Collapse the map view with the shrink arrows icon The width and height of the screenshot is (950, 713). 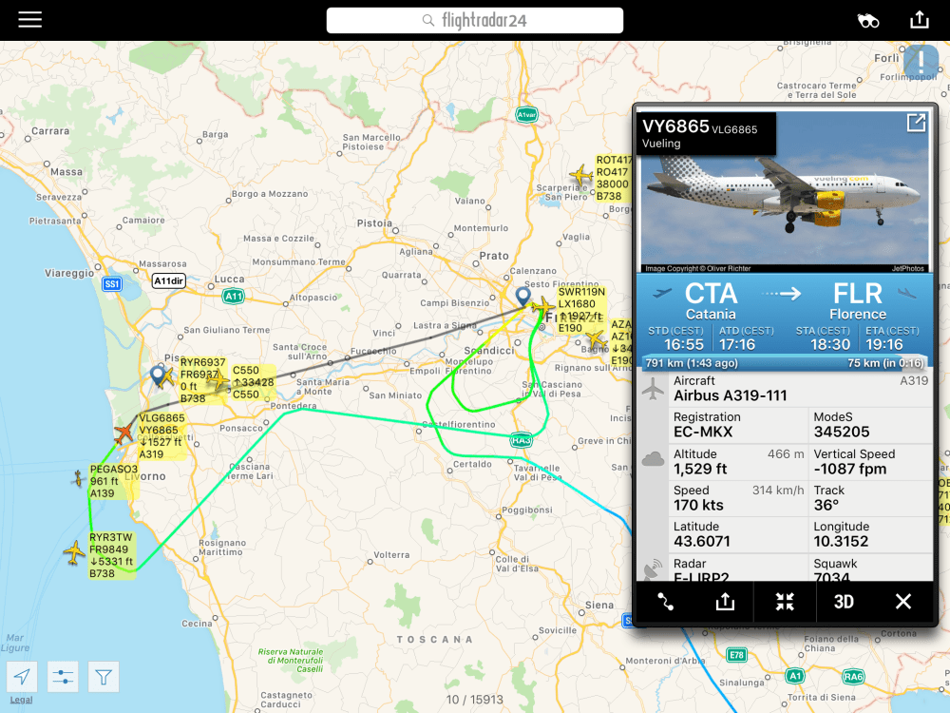[785, 602]
